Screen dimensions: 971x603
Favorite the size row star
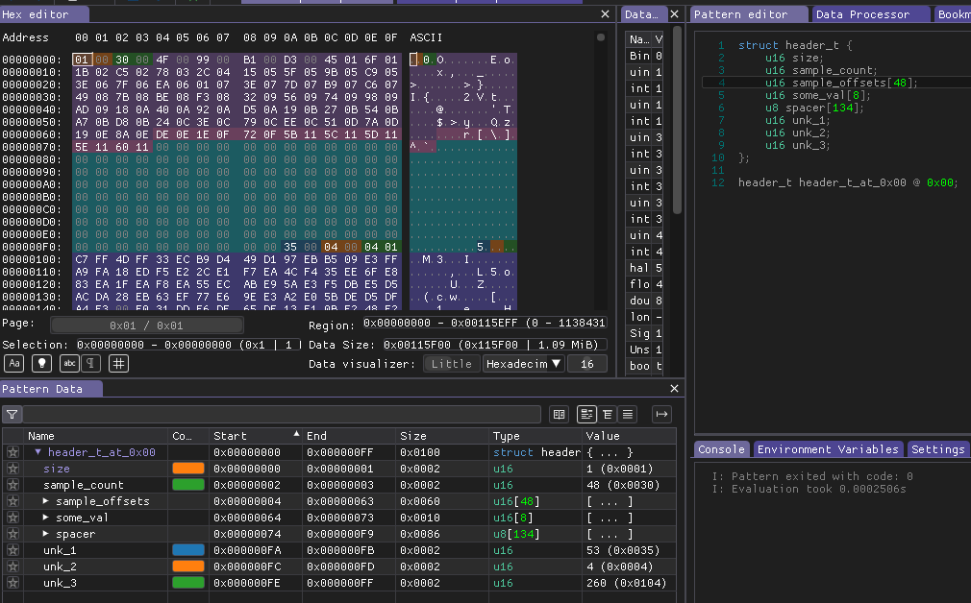click(12, 469)
